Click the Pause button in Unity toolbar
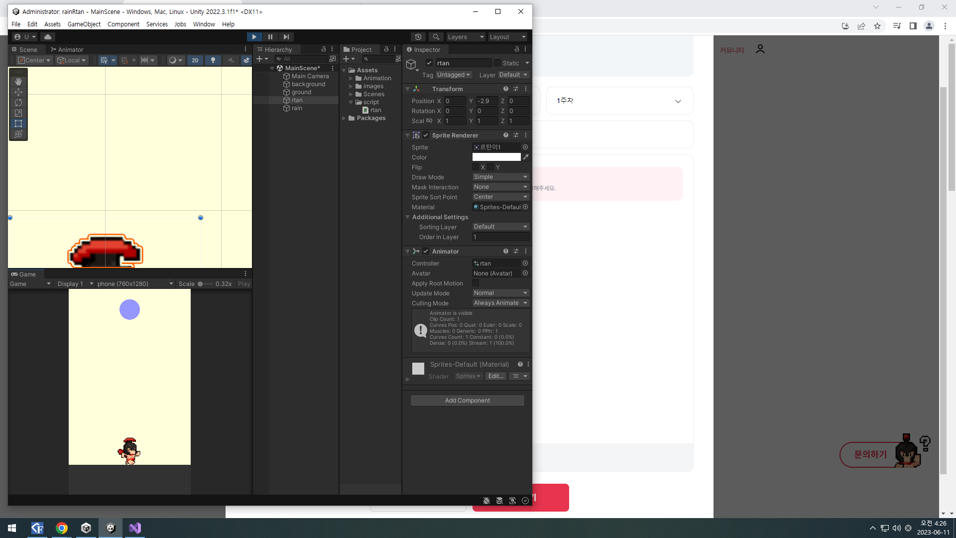The height and width of the screenshot is (538, 956). coord(270,37)
